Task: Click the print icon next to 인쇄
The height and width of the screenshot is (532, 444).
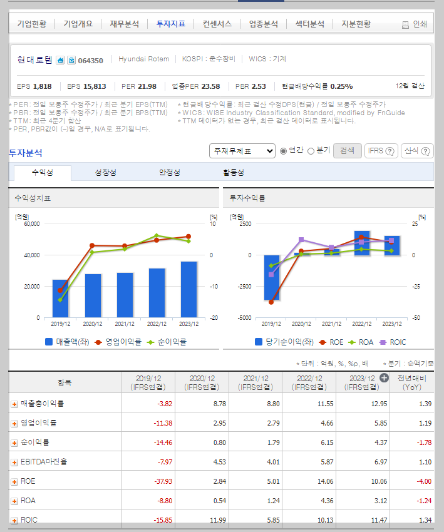Action: click(x=405, y=25)
